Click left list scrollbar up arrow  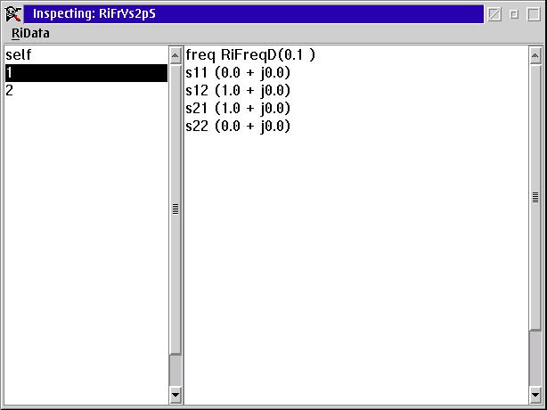176,55
